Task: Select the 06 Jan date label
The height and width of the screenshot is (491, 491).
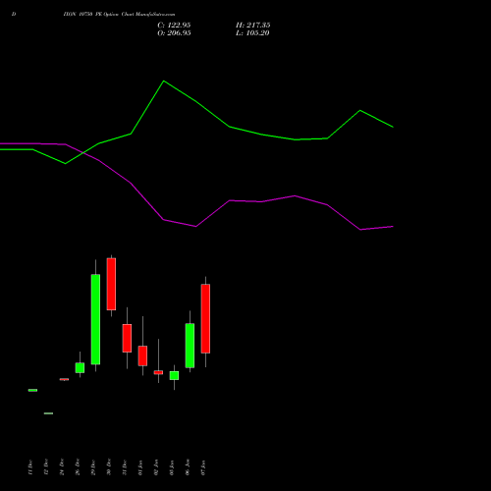Action: point(188,467)
